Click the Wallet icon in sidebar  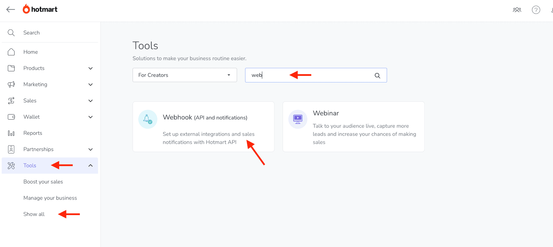[x=11, y=117]
